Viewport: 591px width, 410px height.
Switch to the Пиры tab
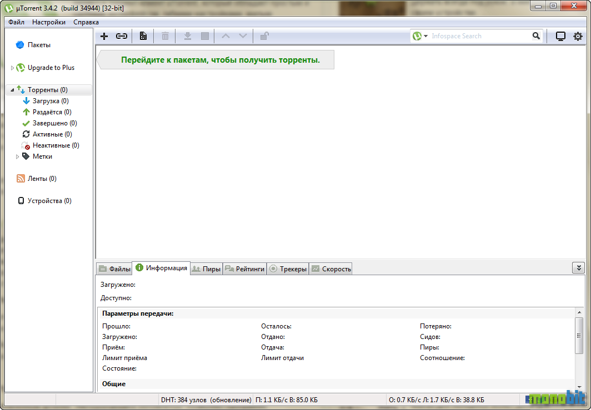(207, 269)
